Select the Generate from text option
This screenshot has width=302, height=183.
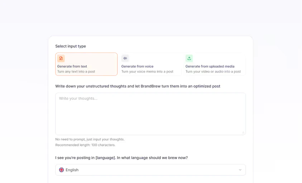[x=86, y=64]
